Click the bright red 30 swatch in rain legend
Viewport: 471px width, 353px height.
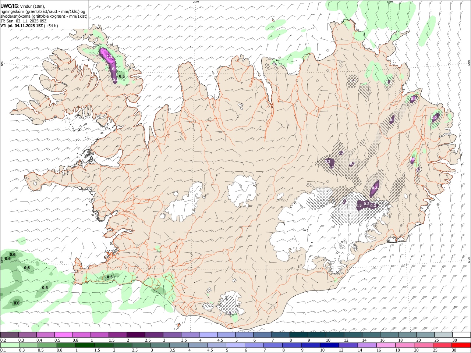point(461,345)
